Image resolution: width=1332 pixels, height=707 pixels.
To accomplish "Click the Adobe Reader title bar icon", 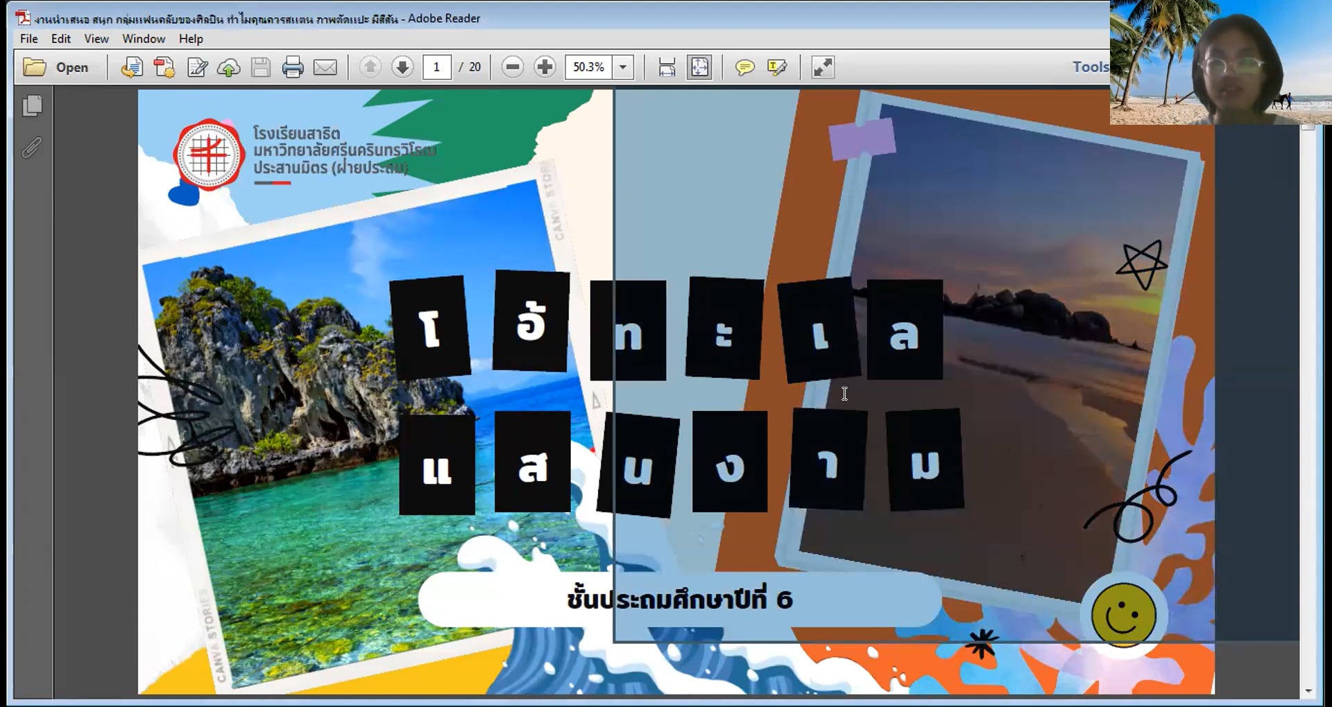I will [23, 18].
